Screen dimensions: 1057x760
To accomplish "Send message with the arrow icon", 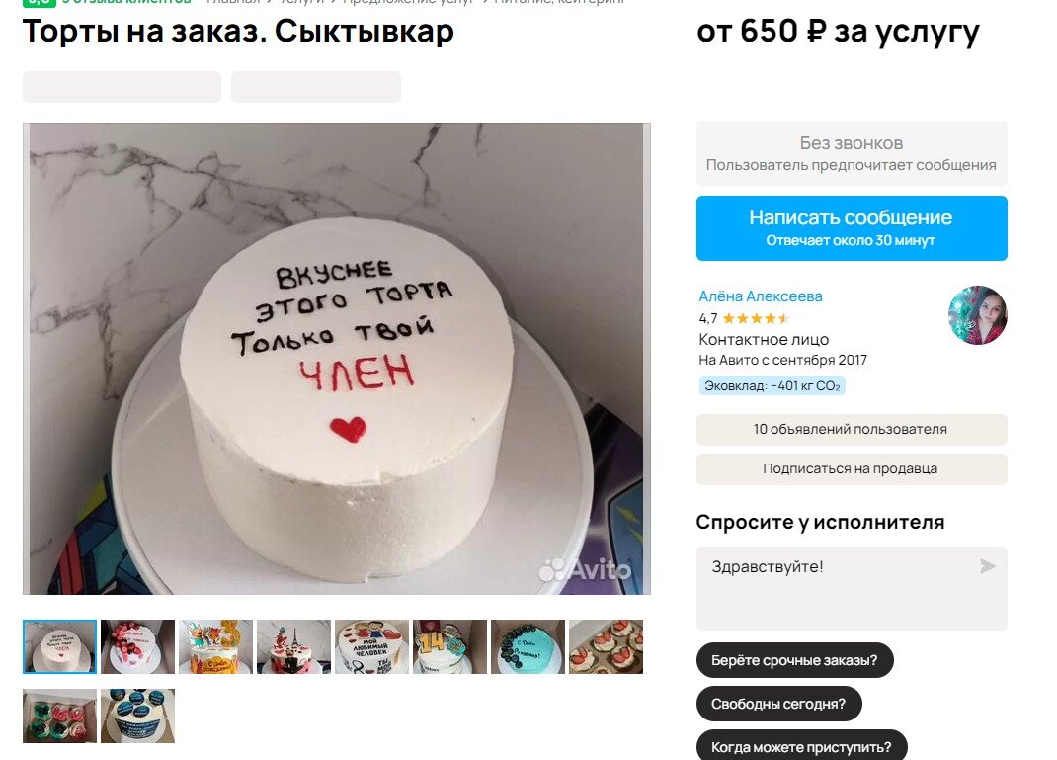I will pyautogui.click(x=988, y=566).
